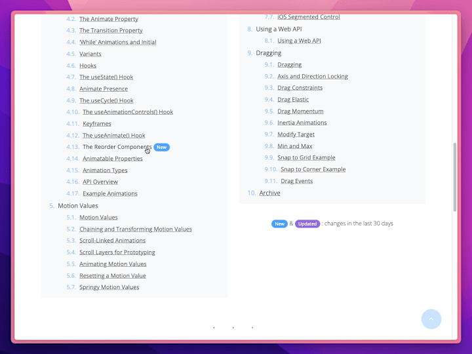
Task: Click 'changes in the last 30 days' text
Action: [x=359, y=224]
